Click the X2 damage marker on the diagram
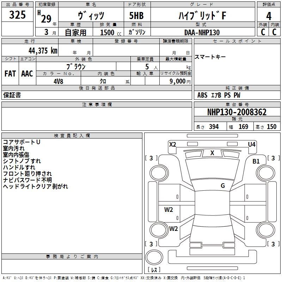The image size is (282, 282). point(173,144)
